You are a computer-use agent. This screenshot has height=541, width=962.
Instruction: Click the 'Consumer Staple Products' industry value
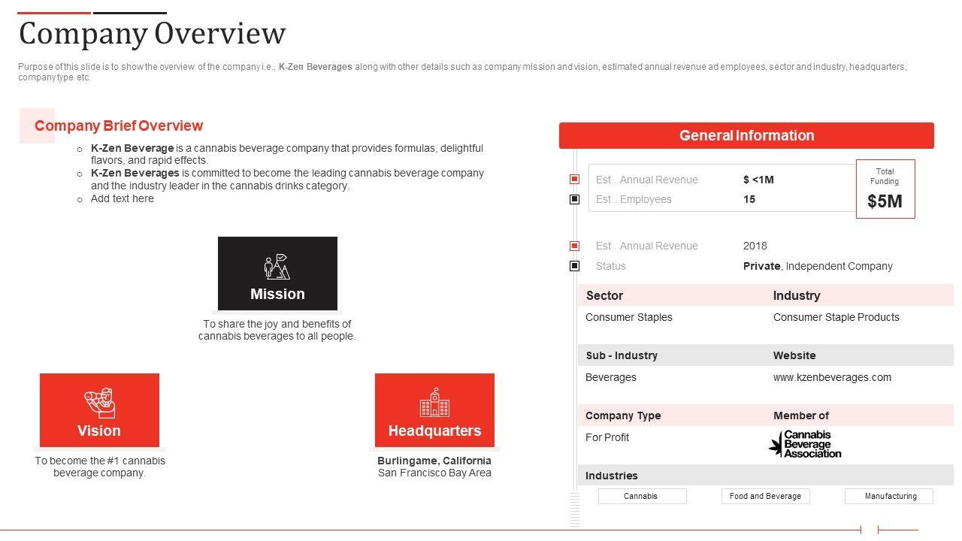tap(836, 317)
